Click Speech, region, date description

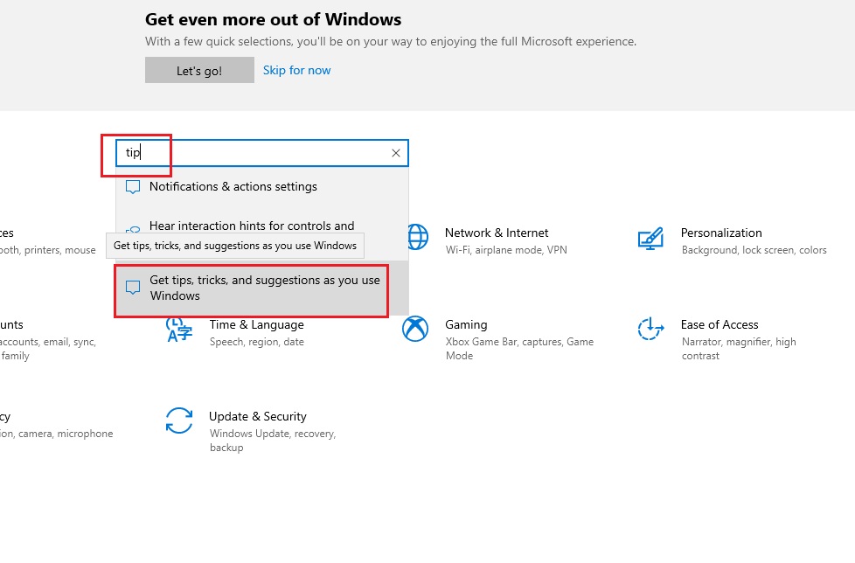coord(257,342)
